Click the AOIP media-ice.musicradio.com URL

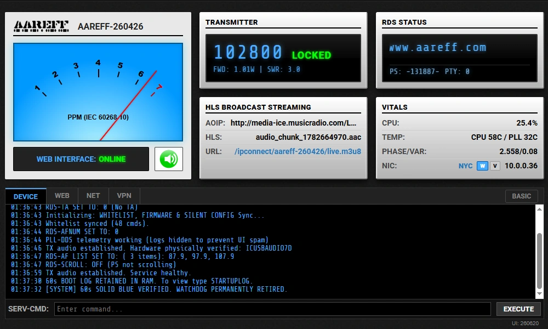pos(294,123)
